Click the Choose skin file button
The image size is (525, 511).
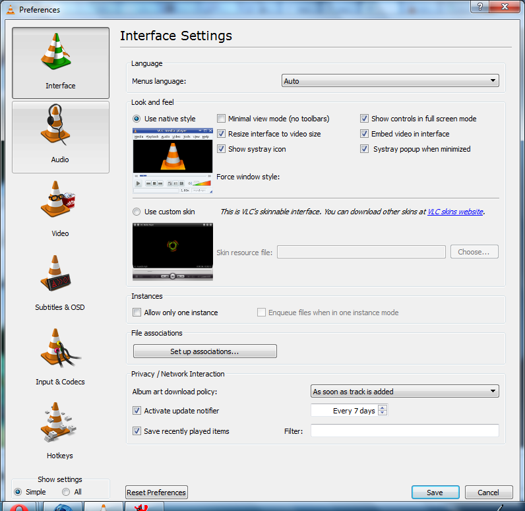click(x=474, y=252)
